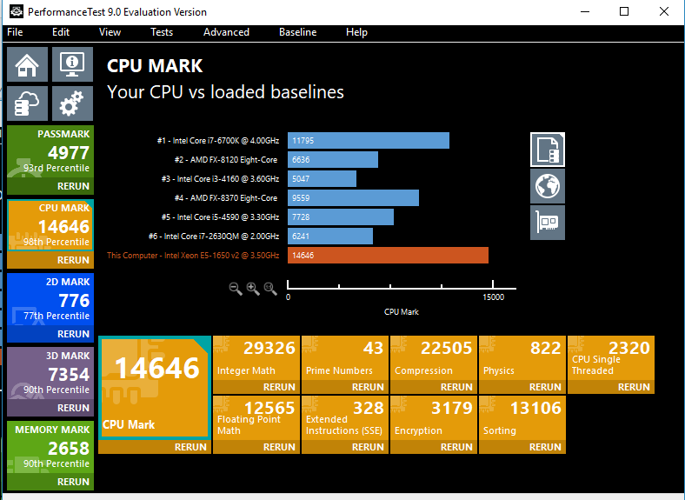
Task: Select the Physics 822 tile
Action: tap(522, 358)
